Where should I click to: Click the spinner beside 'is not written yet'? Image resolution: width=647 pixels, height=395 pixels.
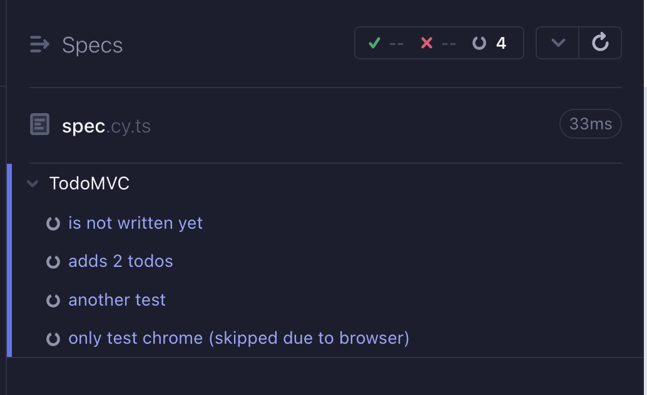point(53,223)
